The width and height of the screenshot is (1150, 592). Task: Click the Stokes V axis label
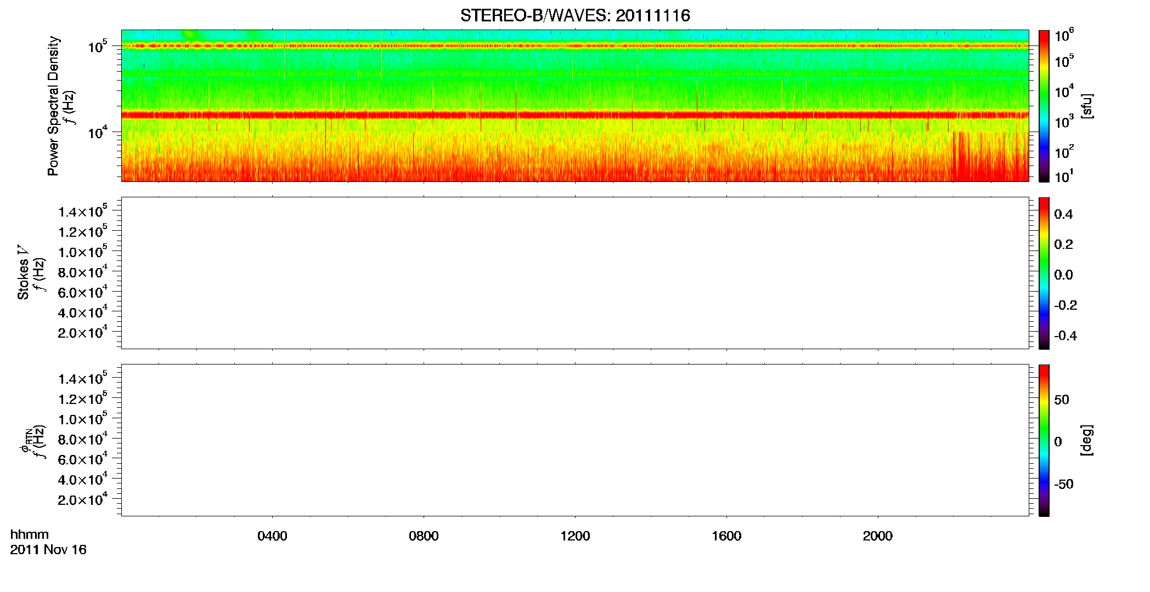point(23,272)
